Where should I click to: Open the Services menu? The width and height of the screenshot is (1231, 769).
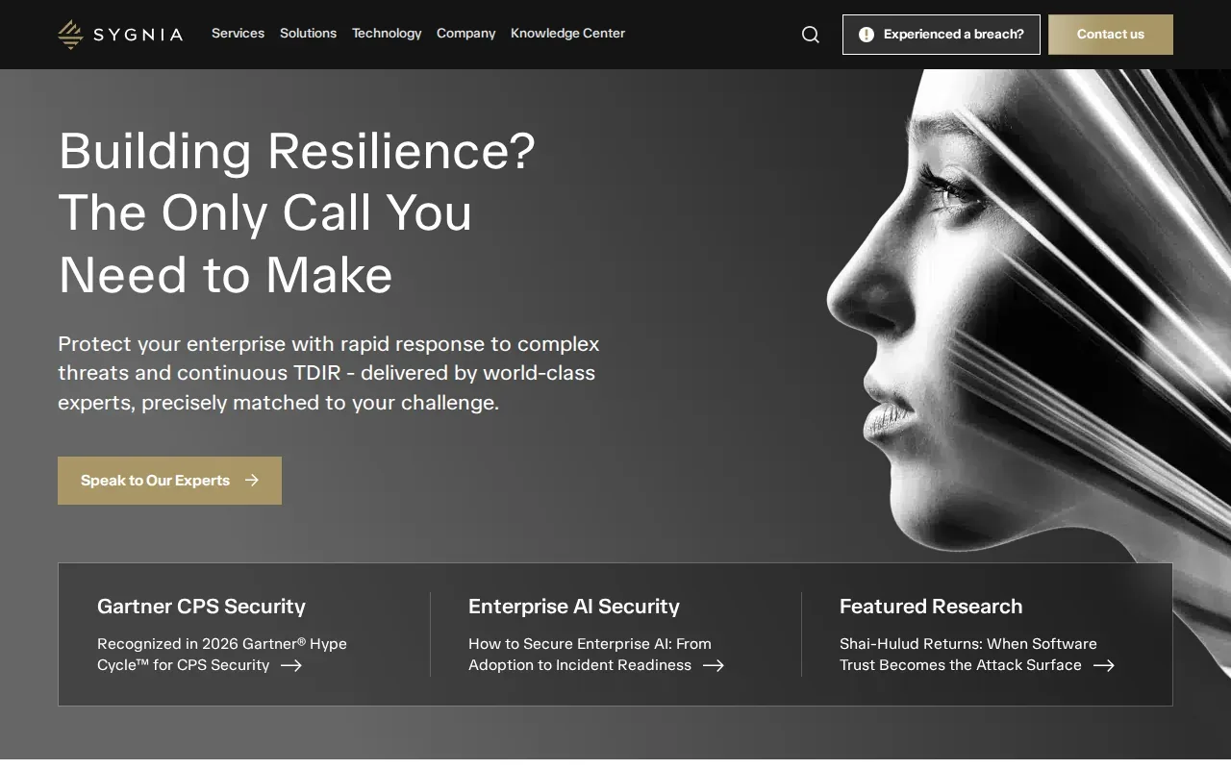[238, 34]
